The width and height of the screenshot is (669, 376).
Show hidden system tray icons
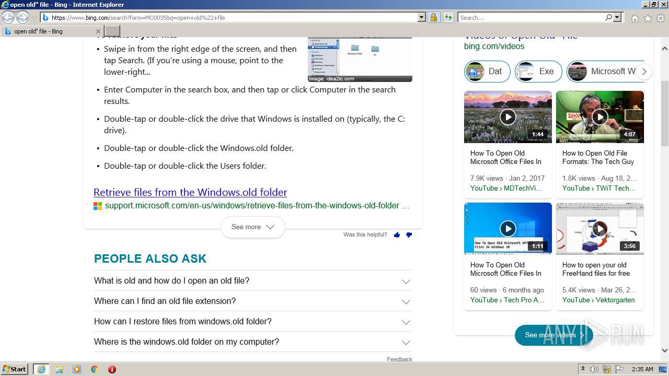pos(583,369)
